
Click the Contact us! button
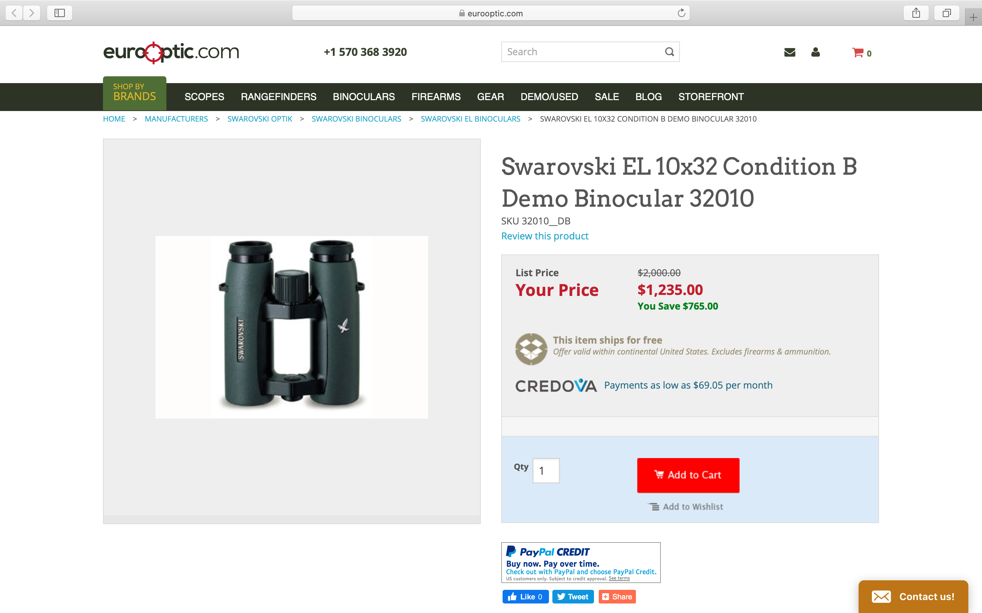pos(913,596)
